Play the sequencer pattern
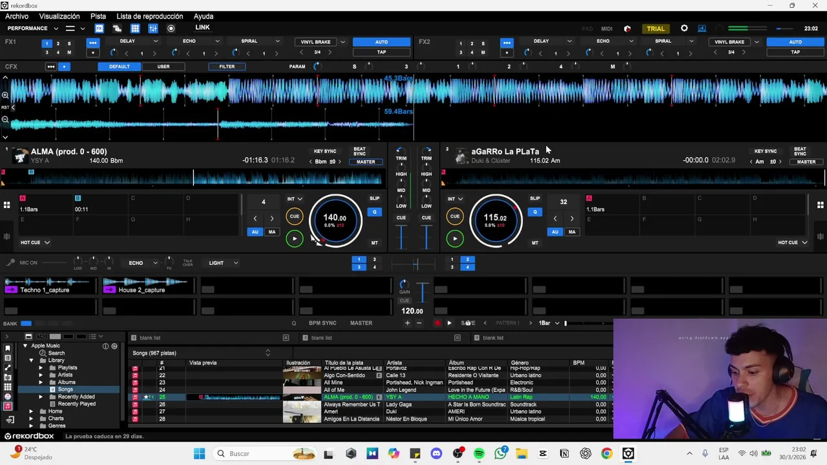This screenshot has width=827, height=465. point(449,323)
